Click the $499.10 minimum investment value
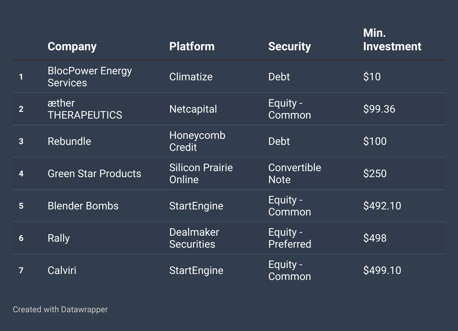Viewport: 458px width, 331px height. point(382,270)
